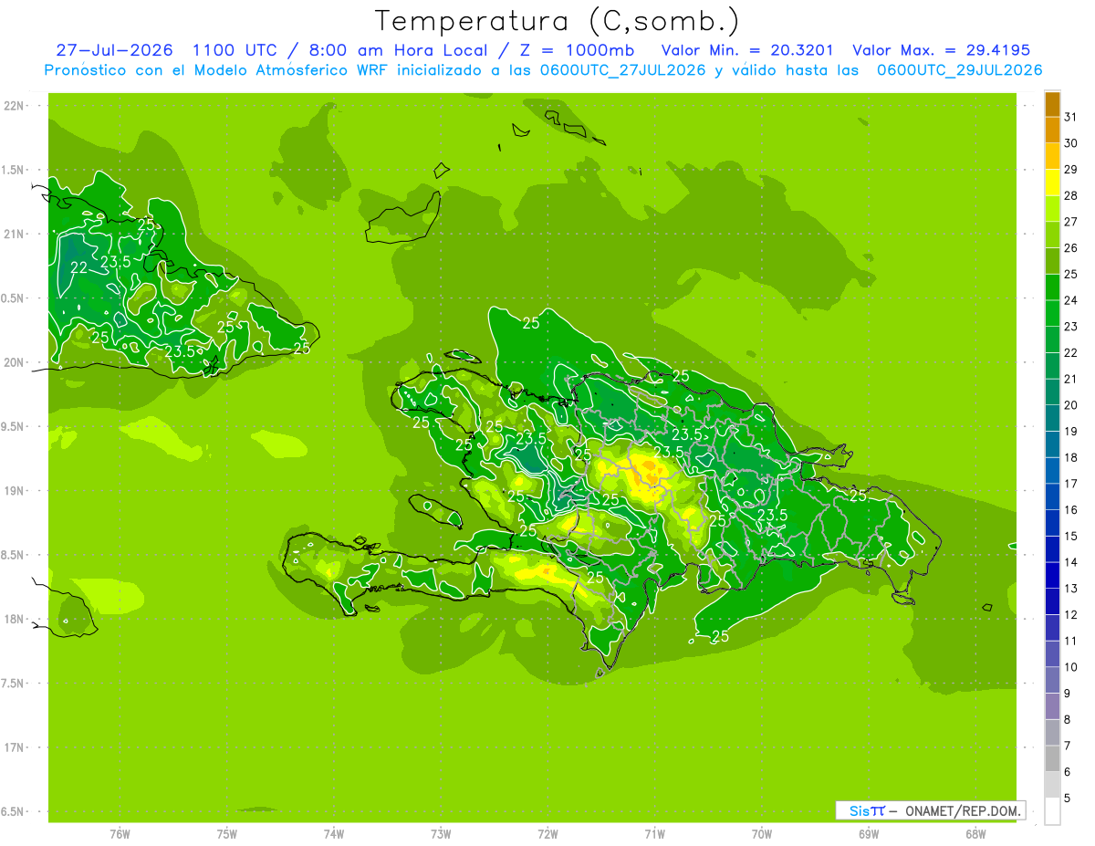Click the "18N" latitude axis label
Image resolution: width=1095 pixels, height=846 pixels.
coord(15,619)
